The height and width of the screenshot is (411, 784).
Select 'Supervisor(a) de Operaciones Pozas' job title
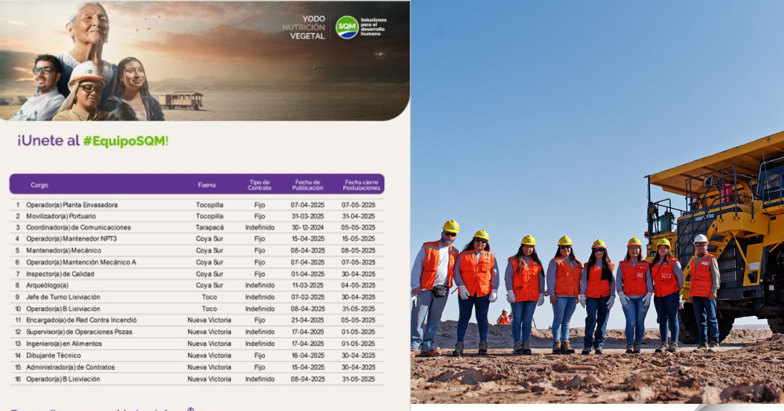[80, 331]
